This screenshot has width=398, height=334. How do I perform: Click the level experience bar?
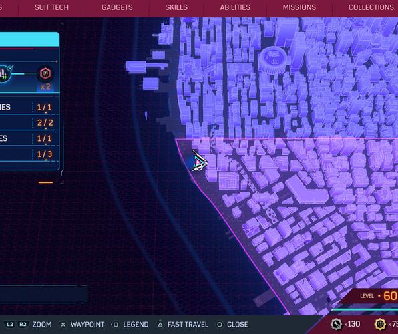coord(365,309)
